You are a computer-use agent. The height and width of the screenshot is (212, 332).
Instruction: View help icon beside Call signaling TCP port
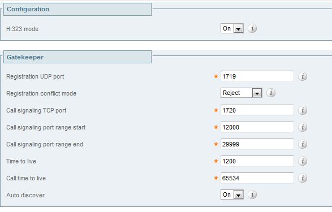click(x=303, y=110)
